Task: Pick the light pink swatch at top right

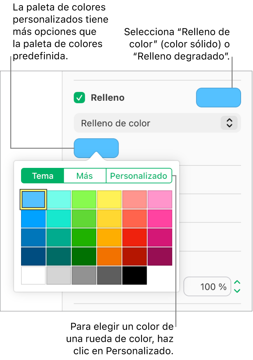Action: pyautogui.click(x=160, y=199)
